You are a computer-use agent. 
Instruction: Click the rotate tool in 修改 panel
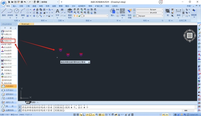(x=37, y=16)
